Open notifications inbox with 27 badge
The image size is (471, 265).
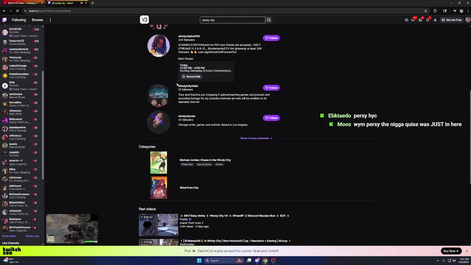[413, 20]
